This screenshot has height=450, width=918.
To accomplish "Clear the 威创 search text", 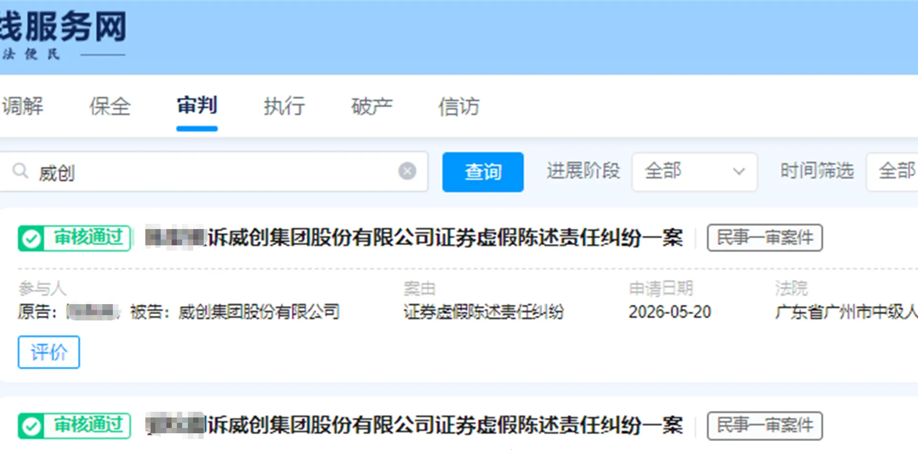I will tap(407, 171).
